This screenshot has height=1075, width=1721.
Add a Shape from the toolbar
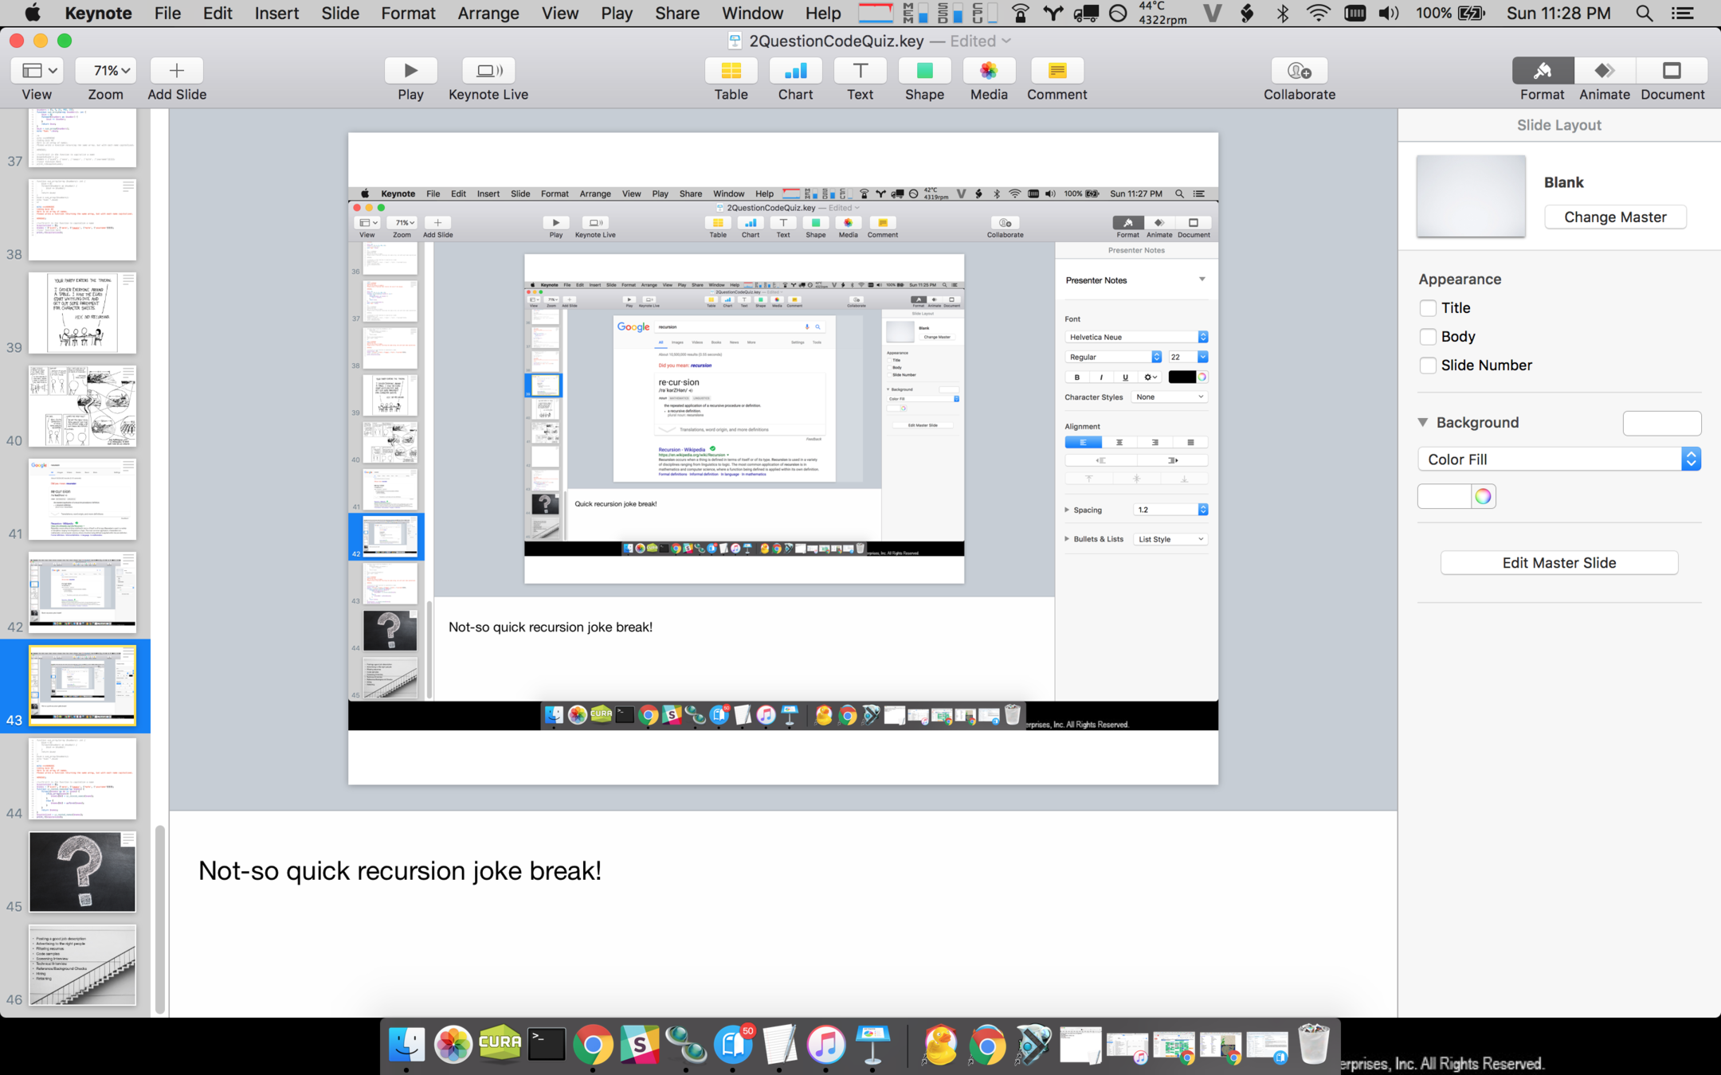tap(923, 71)
